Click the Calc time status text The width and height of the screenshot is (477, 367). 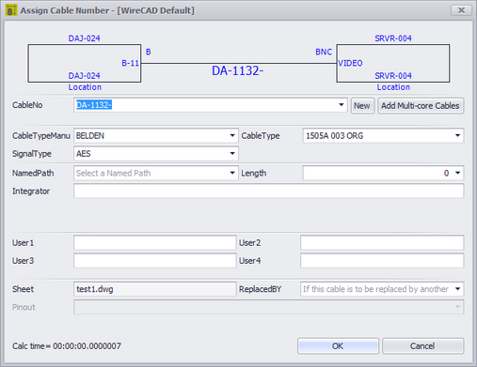[x=67, y=346]
